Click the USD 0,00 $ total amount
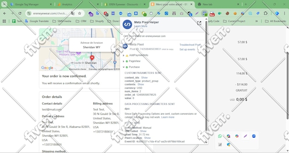289x153 pixels. pyautogui.click(x=238, y=99)
